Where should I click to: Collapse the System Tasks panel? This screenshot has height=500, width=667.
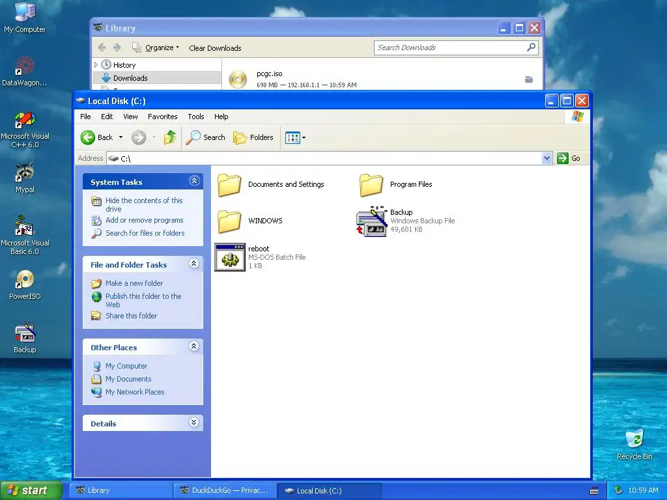(194, 181)
